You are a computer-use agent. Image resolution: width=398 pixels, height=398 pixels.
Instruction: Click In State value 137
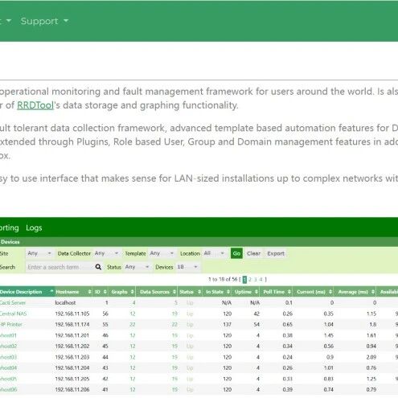pos(228,324)
